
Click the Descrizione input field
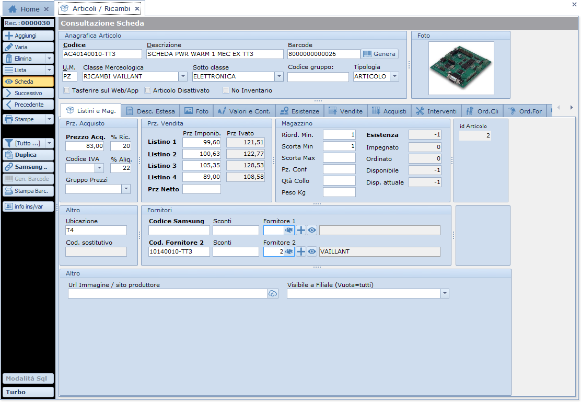[215, 54]
